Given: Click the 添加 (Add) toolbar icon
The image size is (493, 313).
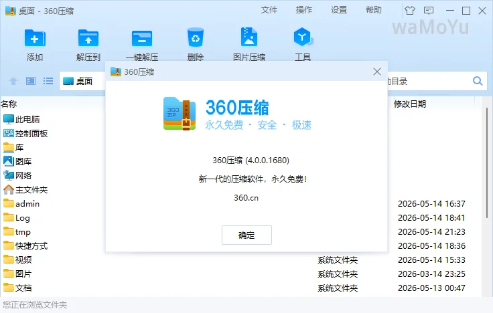Looking at the screenshot, I should (x=35, y=38).
